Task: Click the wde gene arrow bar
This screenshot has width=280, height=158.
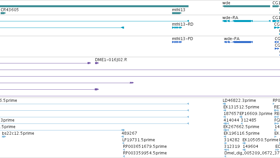Action: click(246, 6)
